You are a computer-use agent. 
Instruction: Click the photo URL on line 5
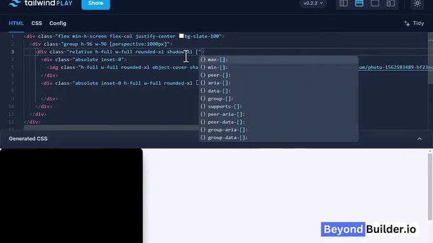(x=395, y=67)
